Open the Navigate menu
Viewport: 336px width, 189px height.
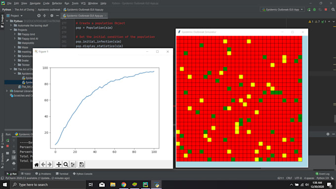click(x=35, y=3)
